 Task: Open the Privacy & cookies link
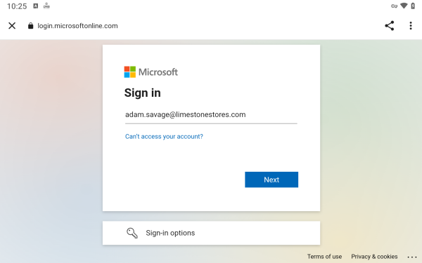coord(374,256)
